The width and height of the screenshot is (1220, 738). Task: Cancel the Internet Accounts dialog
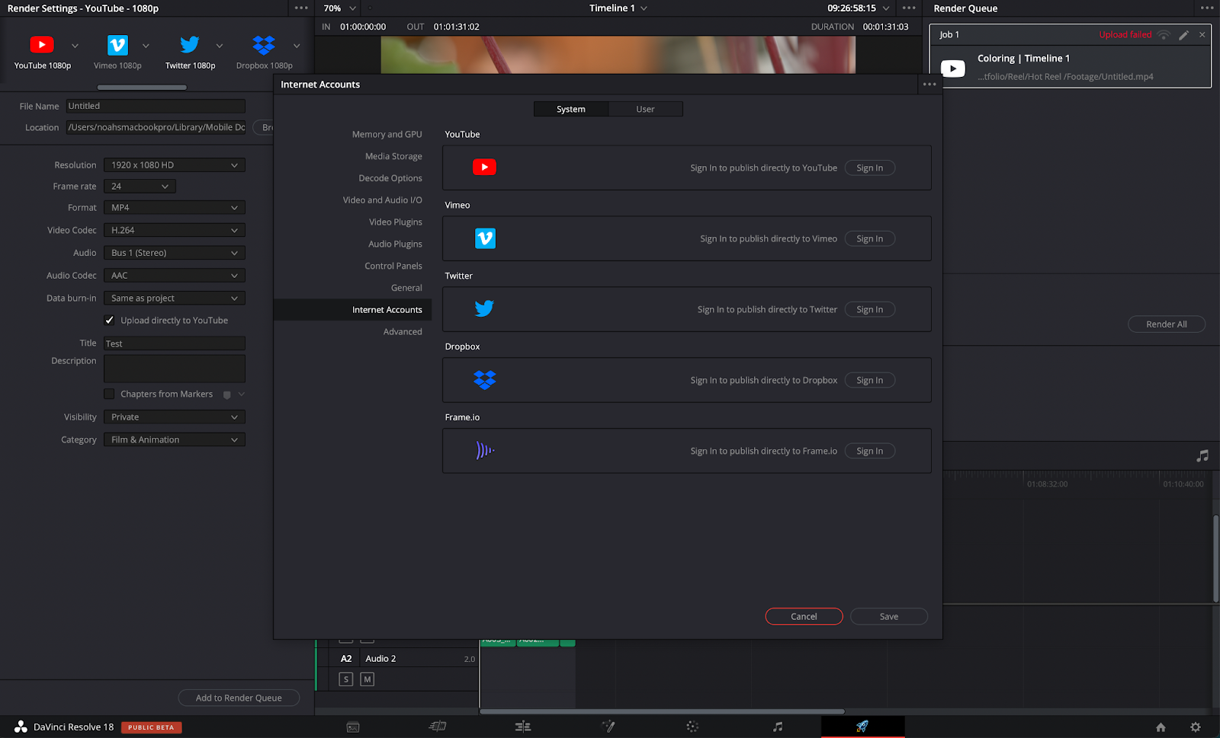804,616
